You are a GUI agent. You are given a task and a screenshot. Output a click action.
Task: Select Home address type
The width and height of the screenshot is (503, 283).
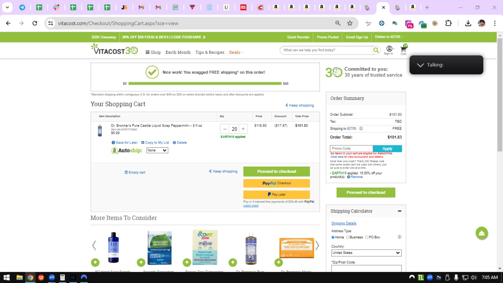click(x=333, y=237)
